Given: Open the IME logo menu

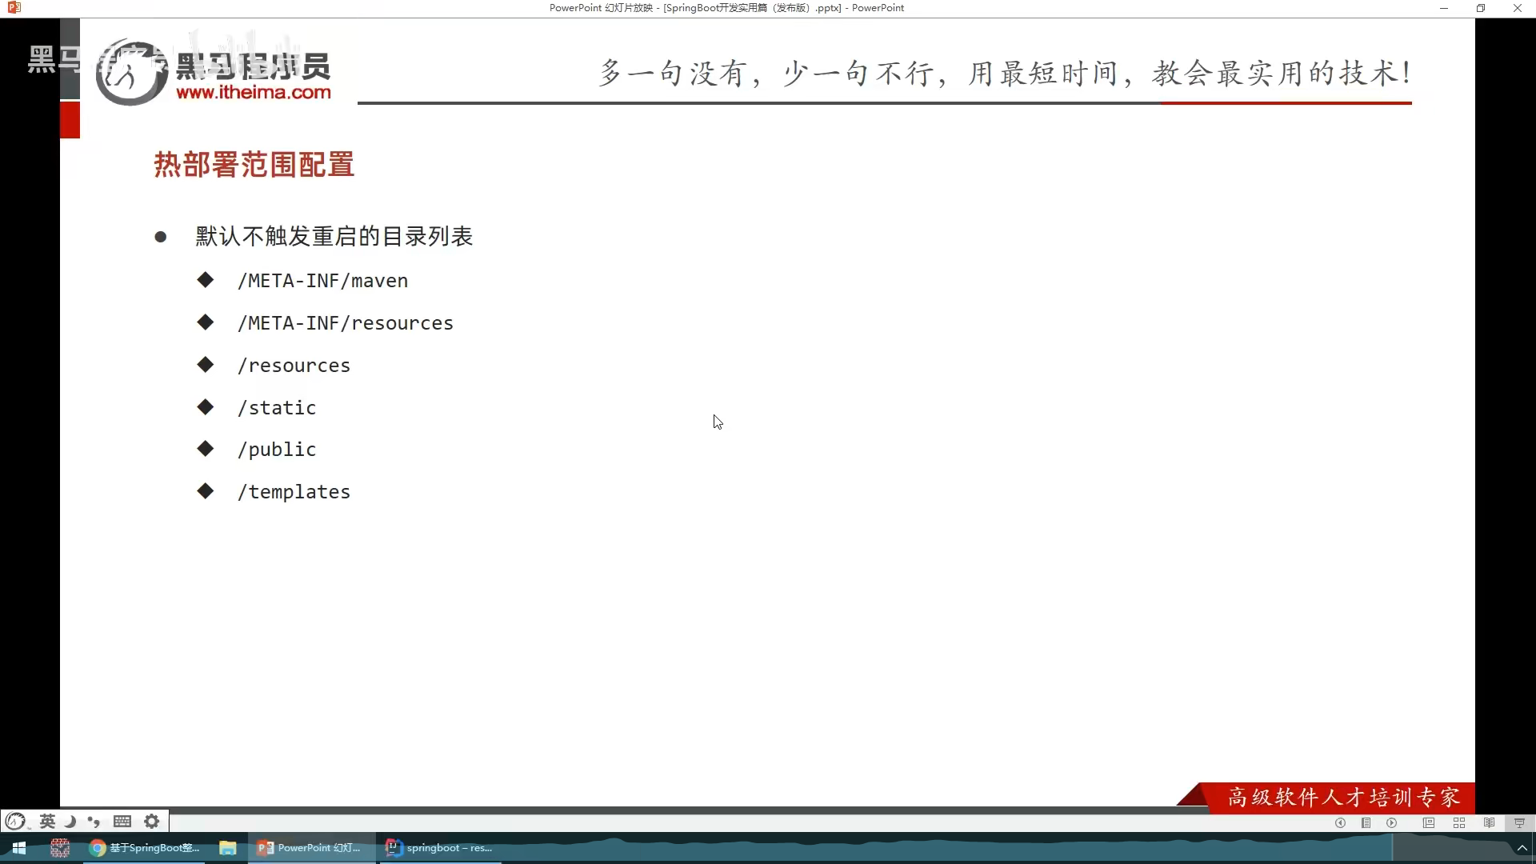Looking at the screenshot, I should pyautogui.click(x=15, y=821).
